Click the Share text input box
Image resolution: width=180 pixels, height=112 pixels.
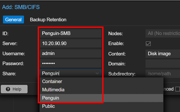tap(67, 73)
